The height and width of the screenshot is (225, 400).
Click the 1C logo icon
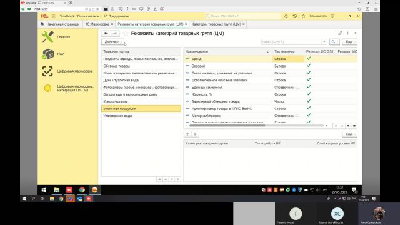(x=44, y=16)
